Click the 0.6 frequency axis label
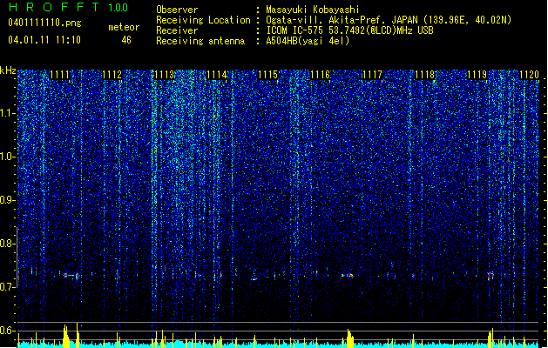This screenshot has width=548, height=348. click(8, 331)
